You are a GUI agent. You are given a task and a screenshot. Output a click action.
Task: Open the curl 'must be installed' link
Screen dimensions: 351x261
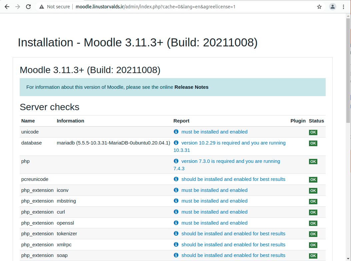[x=214, y=212]
